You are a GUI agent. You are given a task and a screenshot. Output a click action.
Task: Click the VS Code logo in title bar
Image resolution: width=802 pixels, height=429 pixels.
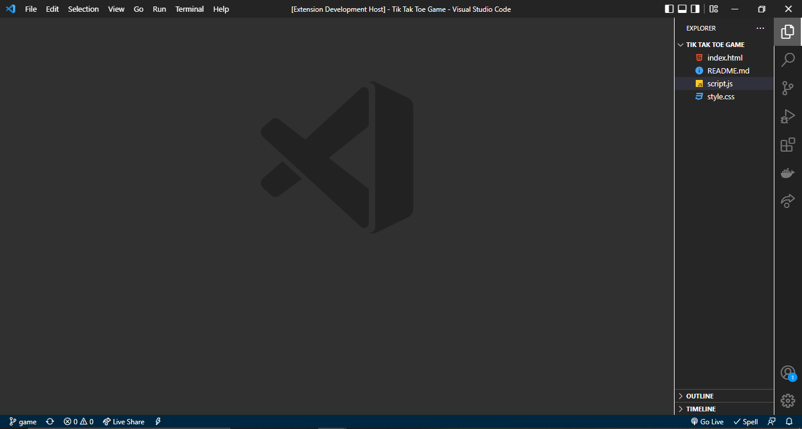coord(11,9)
